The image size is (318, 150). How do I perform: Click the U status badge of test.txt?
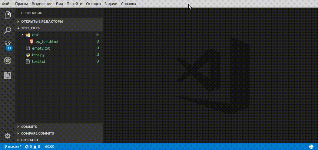click(x=98, y=61)
